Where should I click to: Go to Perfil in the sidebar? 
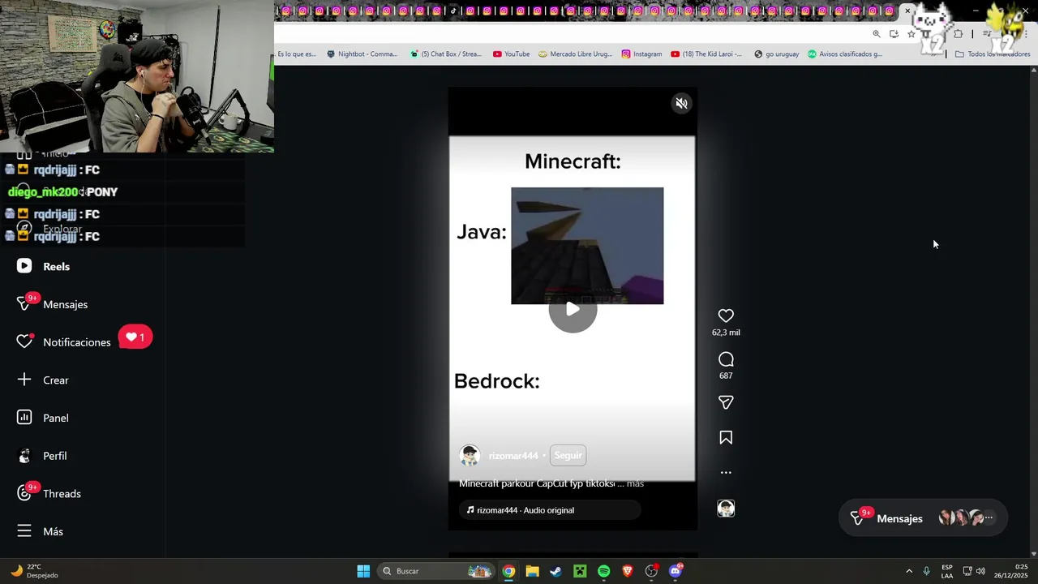(54, 456)
